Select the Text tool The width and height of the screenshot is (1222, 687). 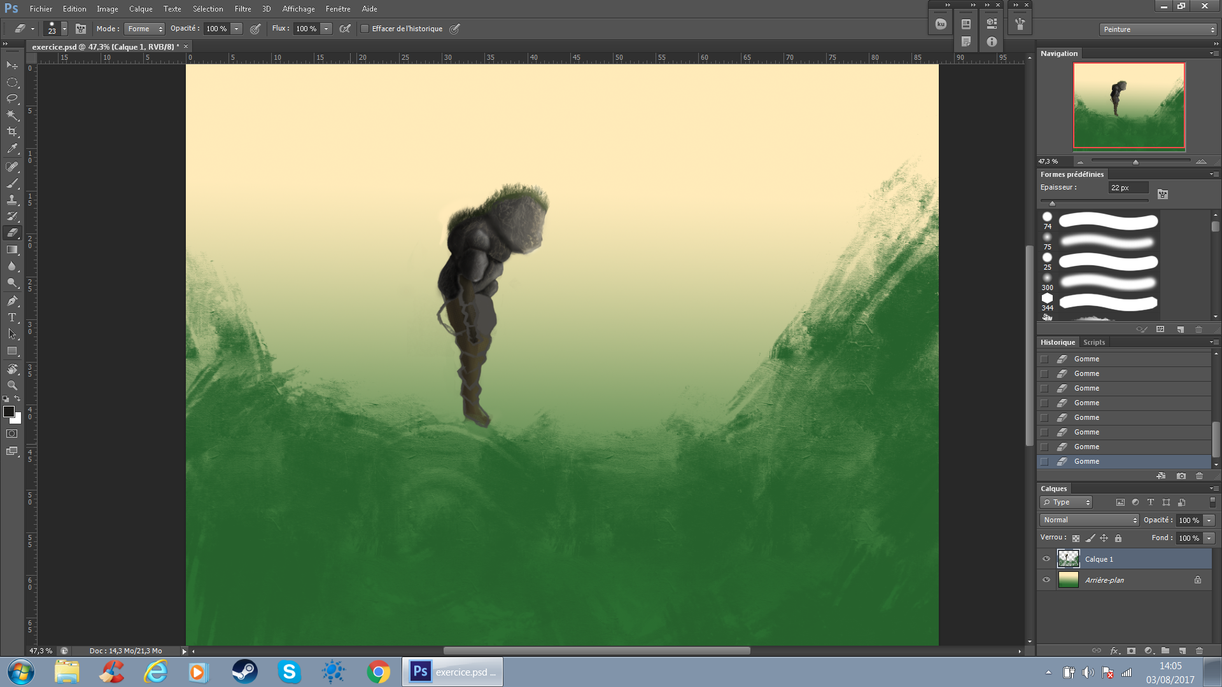(12, 317)
